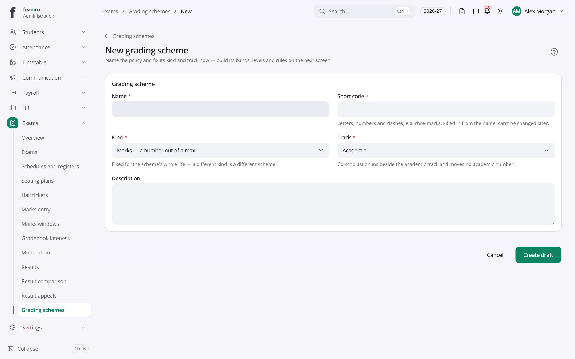Open the download document icon in header
Viewport: 575px width, 359px height.
click(x=462, y=11)
